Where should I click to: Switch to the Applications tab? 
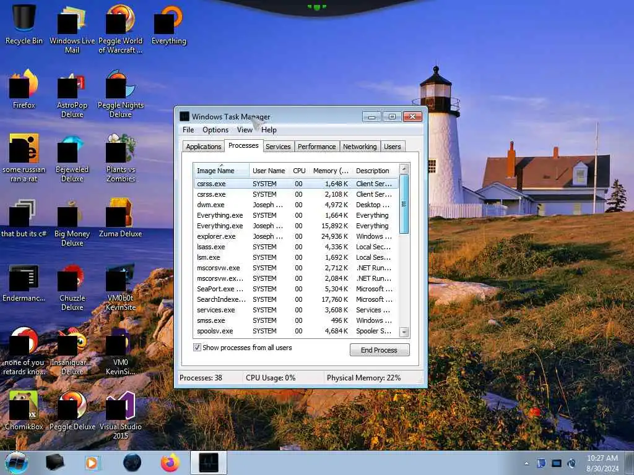point(203,147)
